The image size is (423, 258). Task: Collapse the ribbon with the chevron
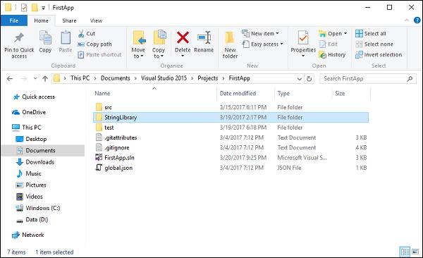(407, 20)
